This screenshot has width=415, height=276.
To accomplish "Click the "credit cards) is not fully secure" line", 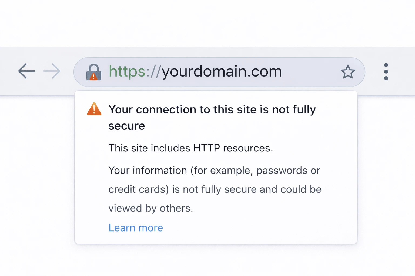I will pos(215,189).
